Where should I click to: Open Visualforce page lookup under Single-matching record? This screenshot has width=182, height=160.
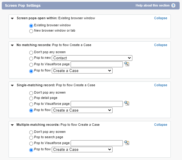pos(127,103)
